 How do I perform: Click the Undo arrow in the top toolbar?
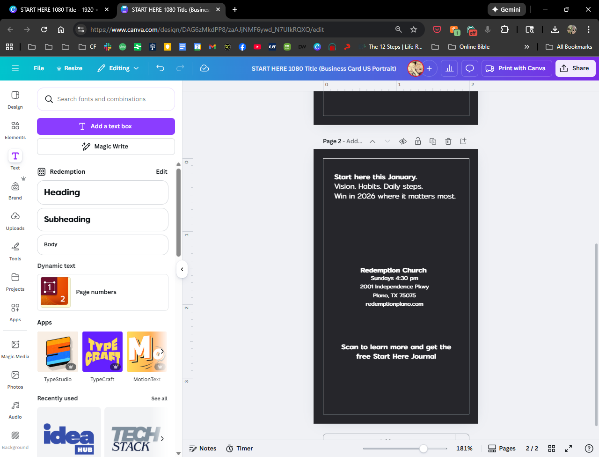click(x=160, y=68)
